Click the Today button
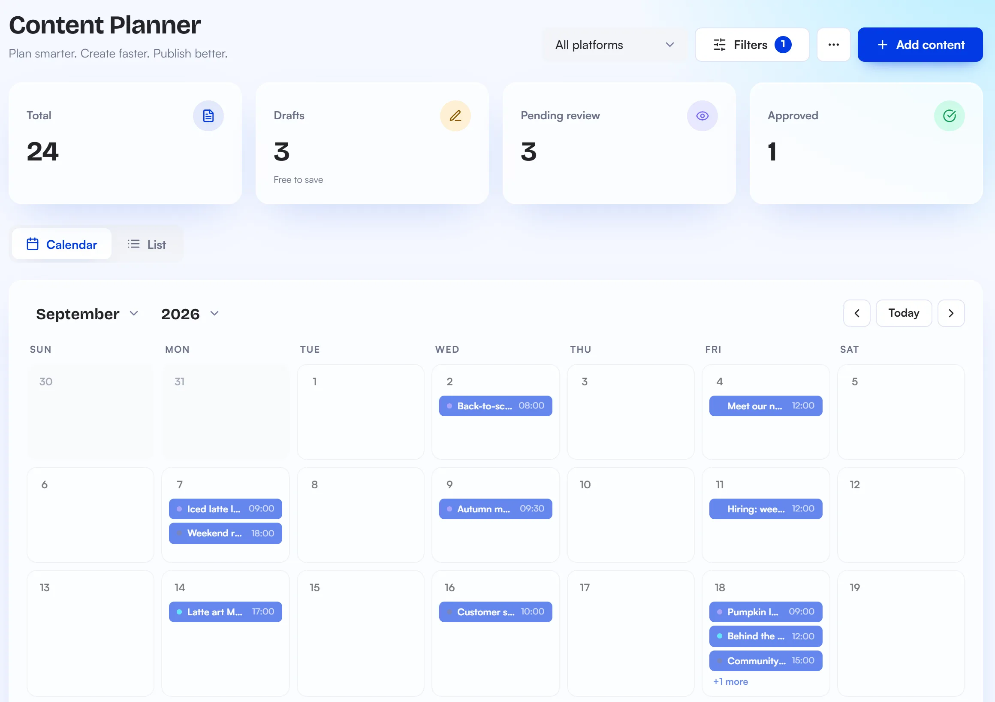995x702 pixels. pos(904,313)
